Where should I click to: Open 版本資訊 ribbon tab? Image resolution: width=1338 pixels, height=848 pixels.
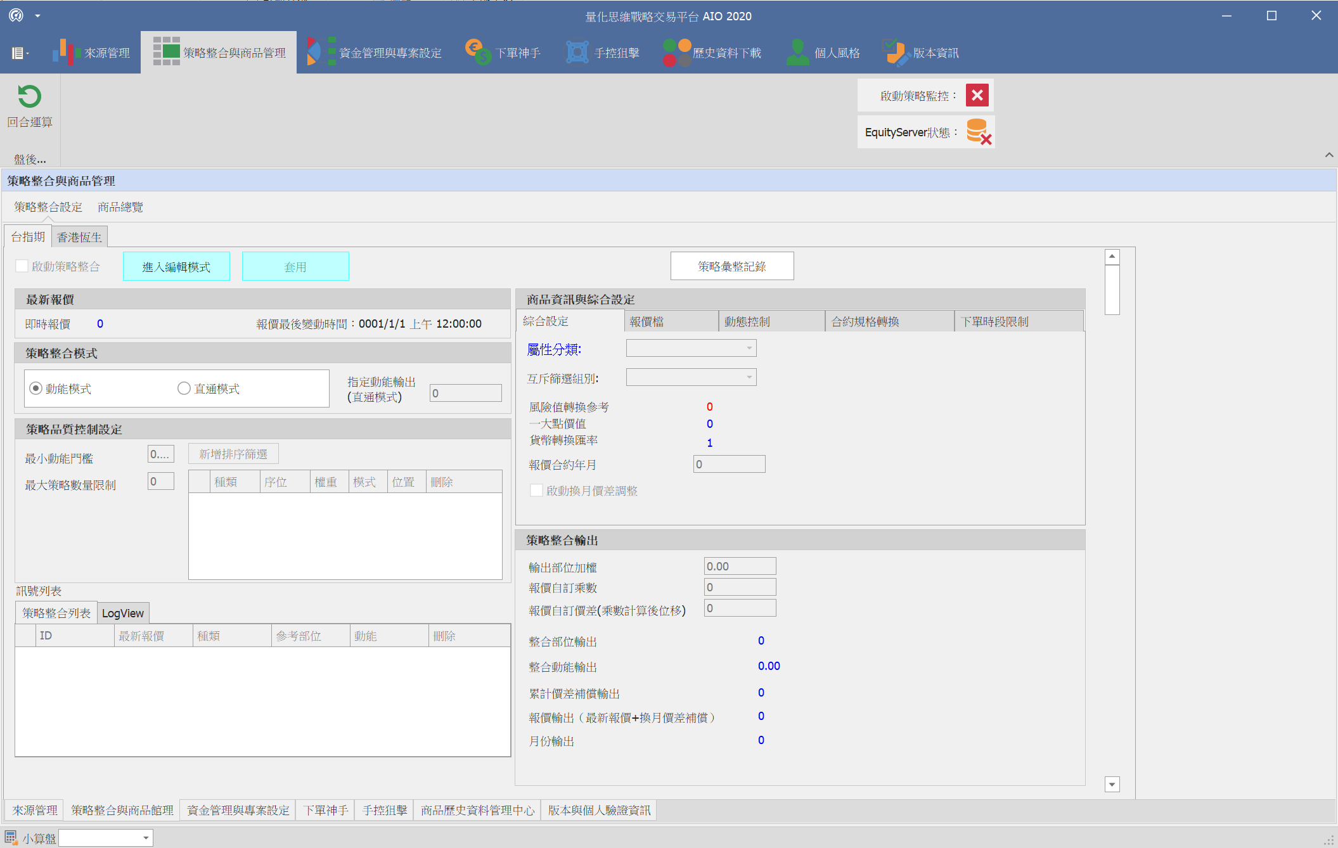921,53
